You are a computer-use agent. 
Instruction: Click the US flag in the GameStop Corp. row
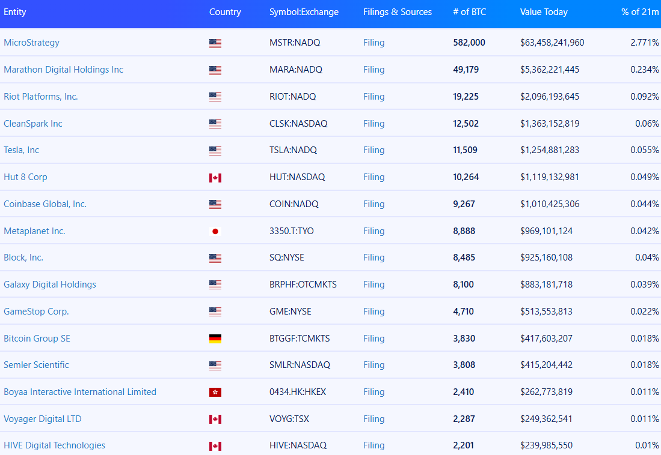click(215, 312)
